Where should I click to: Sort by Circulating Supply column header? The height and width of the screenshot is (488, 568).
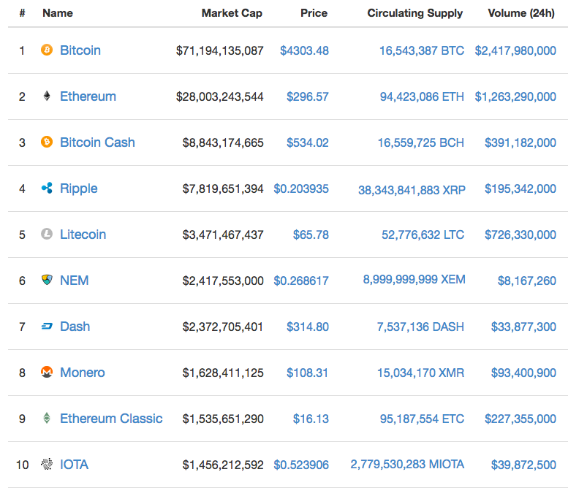pos(415,13)
